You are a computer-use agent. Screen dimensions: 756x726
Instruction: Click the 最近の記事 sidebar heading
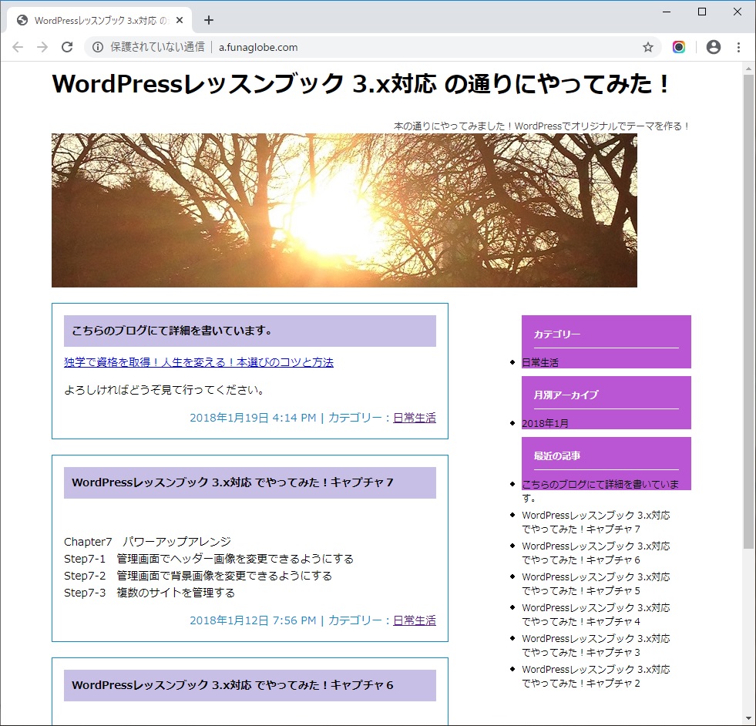tap(557, 455)
